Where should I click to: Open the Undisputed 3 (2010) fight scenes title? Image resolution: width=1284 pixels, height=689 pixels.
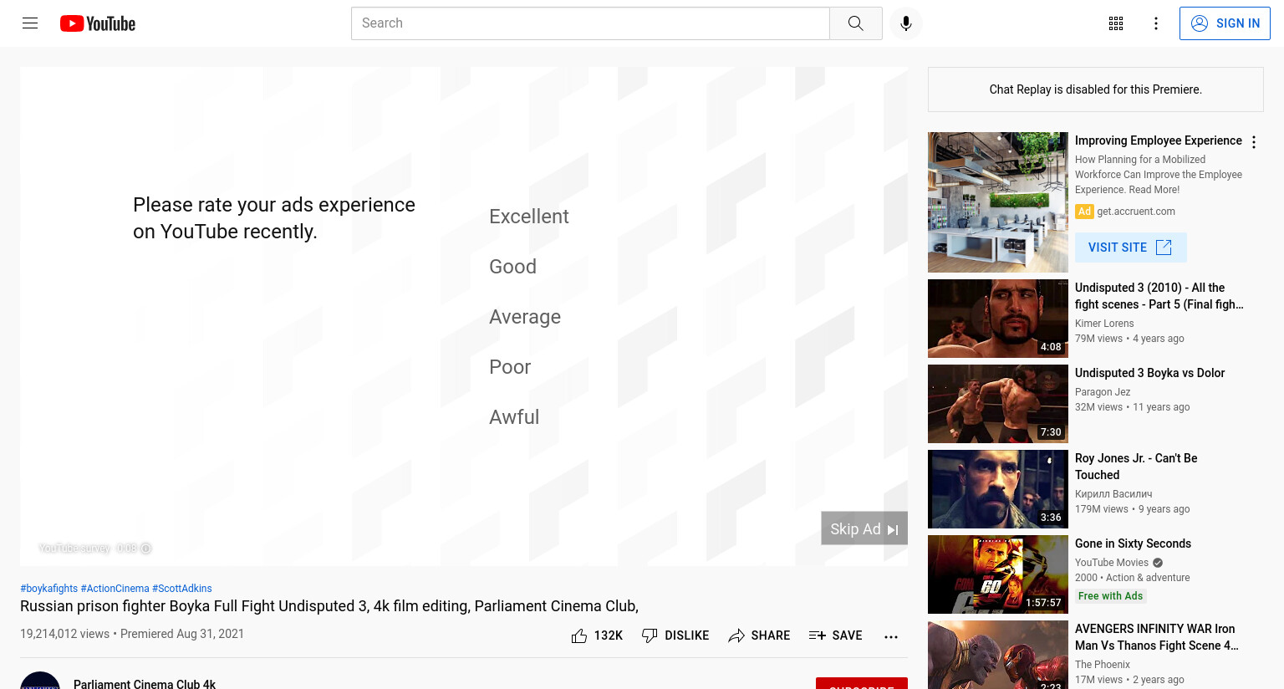1159,296
